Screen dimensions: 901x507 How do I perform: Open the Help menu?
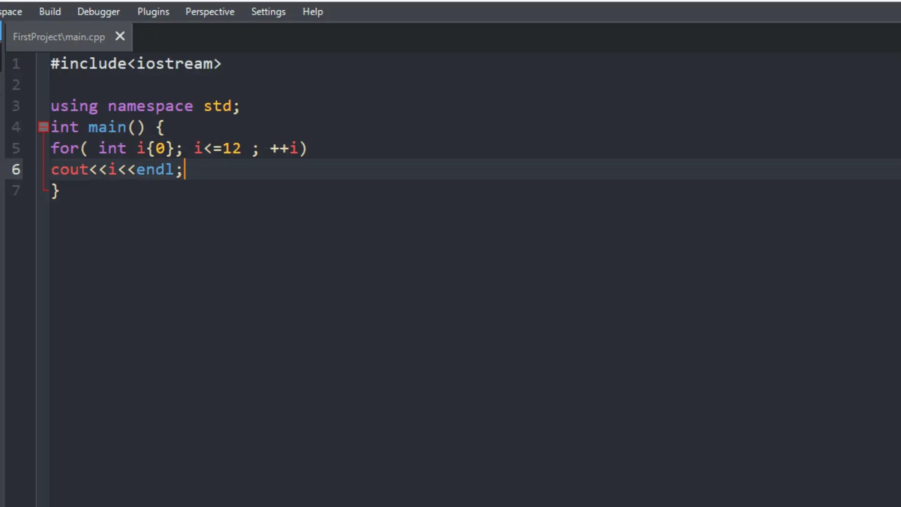[x=313, y=12]
